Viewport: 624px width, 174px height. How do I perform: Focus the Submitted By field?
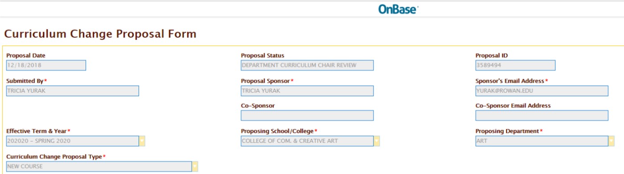click(73, 91)
